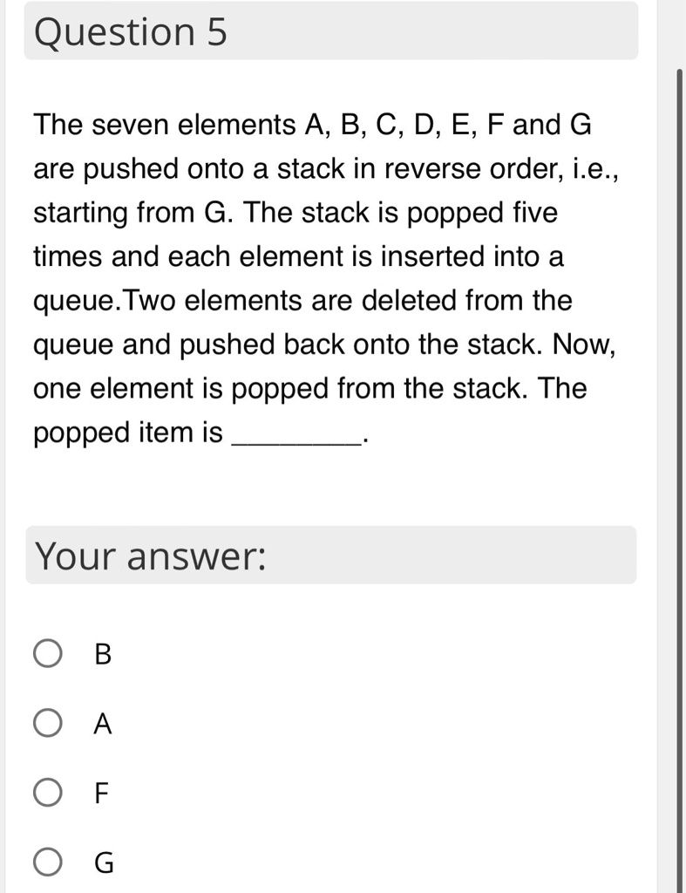Click the Question 5 title text
Screen dimensions: 686x893
129,31
